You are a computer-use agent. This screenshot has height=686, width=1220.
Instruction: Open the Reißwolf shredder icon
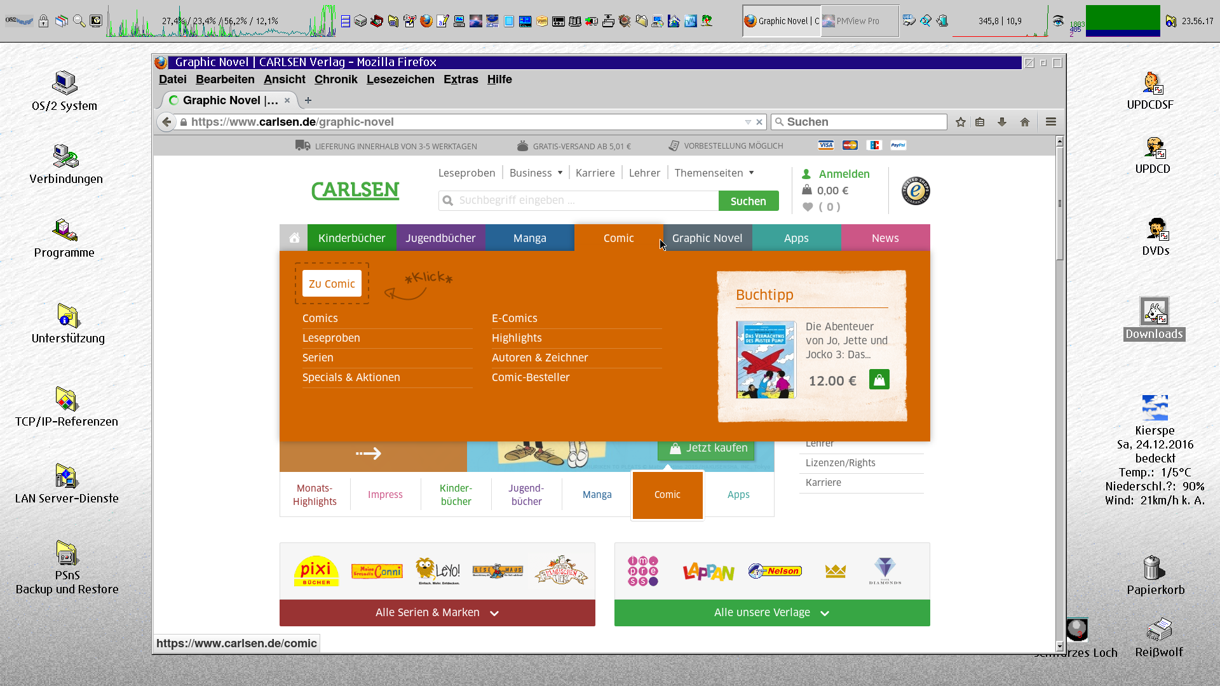[x=1158, y=630]
